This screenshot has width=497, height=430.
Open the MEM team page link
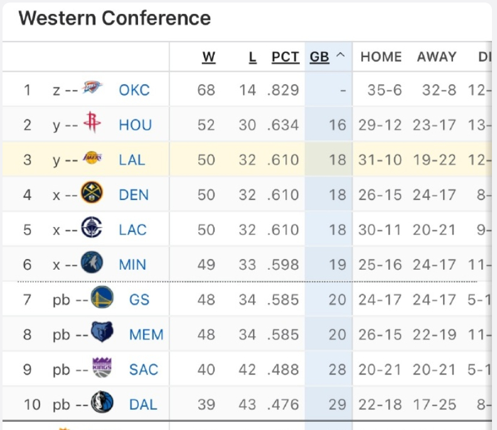tap(146, 334)
